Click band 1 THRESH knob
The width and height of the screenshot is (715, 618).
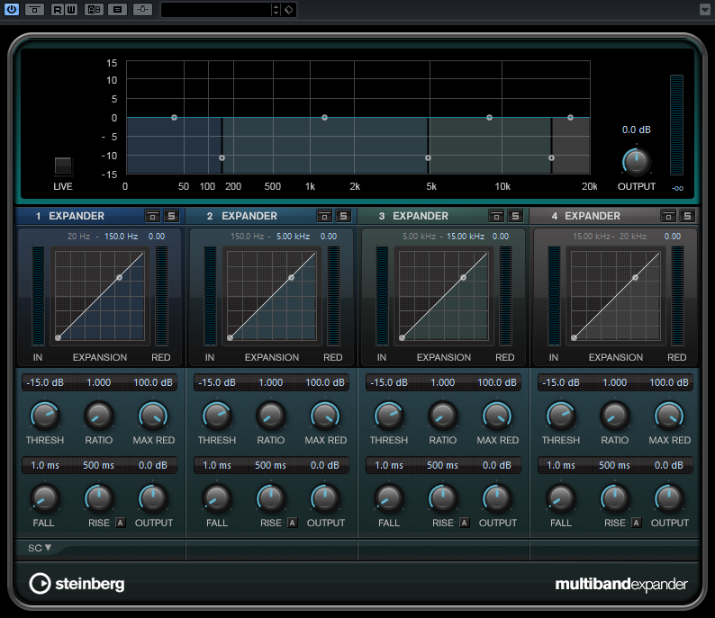tap(45, 416)
